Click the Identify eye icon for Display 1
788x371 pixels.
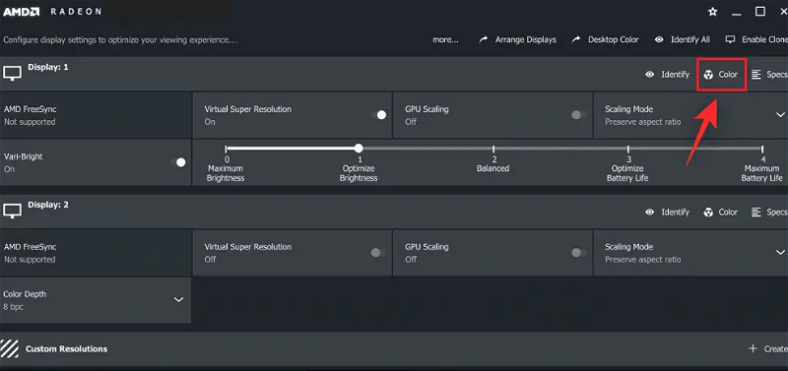tap(650, 75)
